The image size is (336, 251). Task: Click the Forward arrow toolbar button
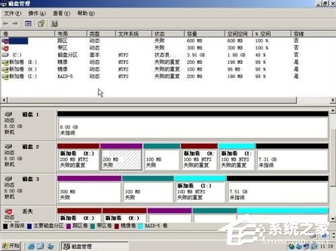[x=15, y=24]
